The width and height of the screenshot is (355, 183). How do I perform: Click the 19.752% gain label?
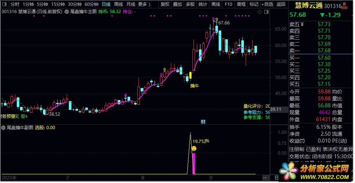tap(201, 142)
